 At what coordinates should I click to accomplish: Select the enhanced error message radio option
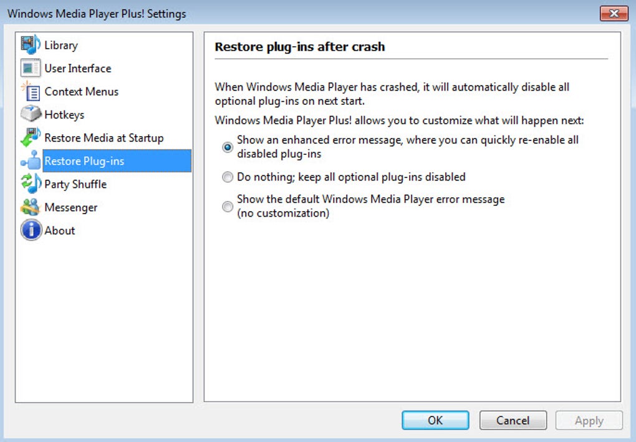coord(228,147)
